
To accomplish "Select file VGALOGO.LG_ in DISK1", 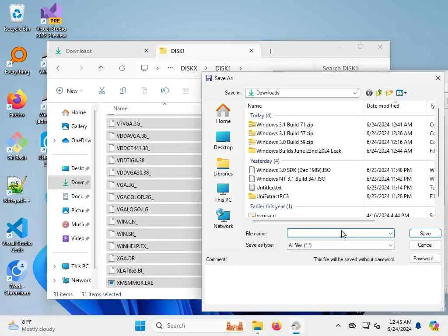I will click(x=154, y=210).
